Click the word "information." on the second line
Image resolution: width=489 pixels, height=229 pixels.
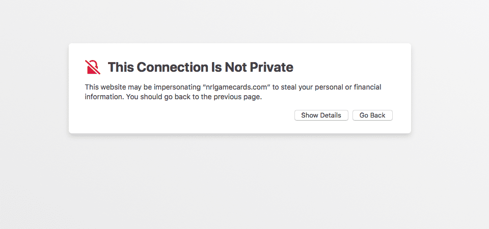104,97
